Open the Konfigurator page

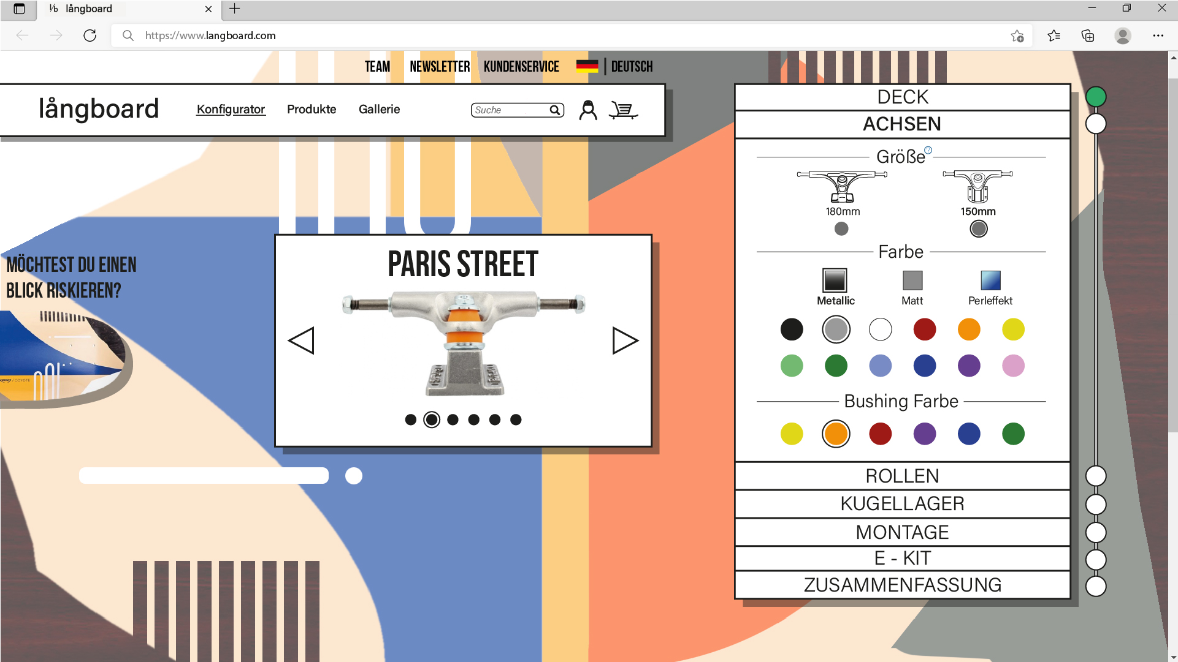(x=231, y=109)
